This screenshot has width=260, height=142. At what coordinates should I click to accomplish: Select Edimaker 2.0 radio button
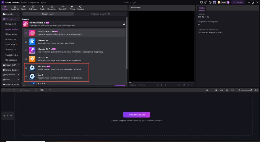[x=26, y=42]
